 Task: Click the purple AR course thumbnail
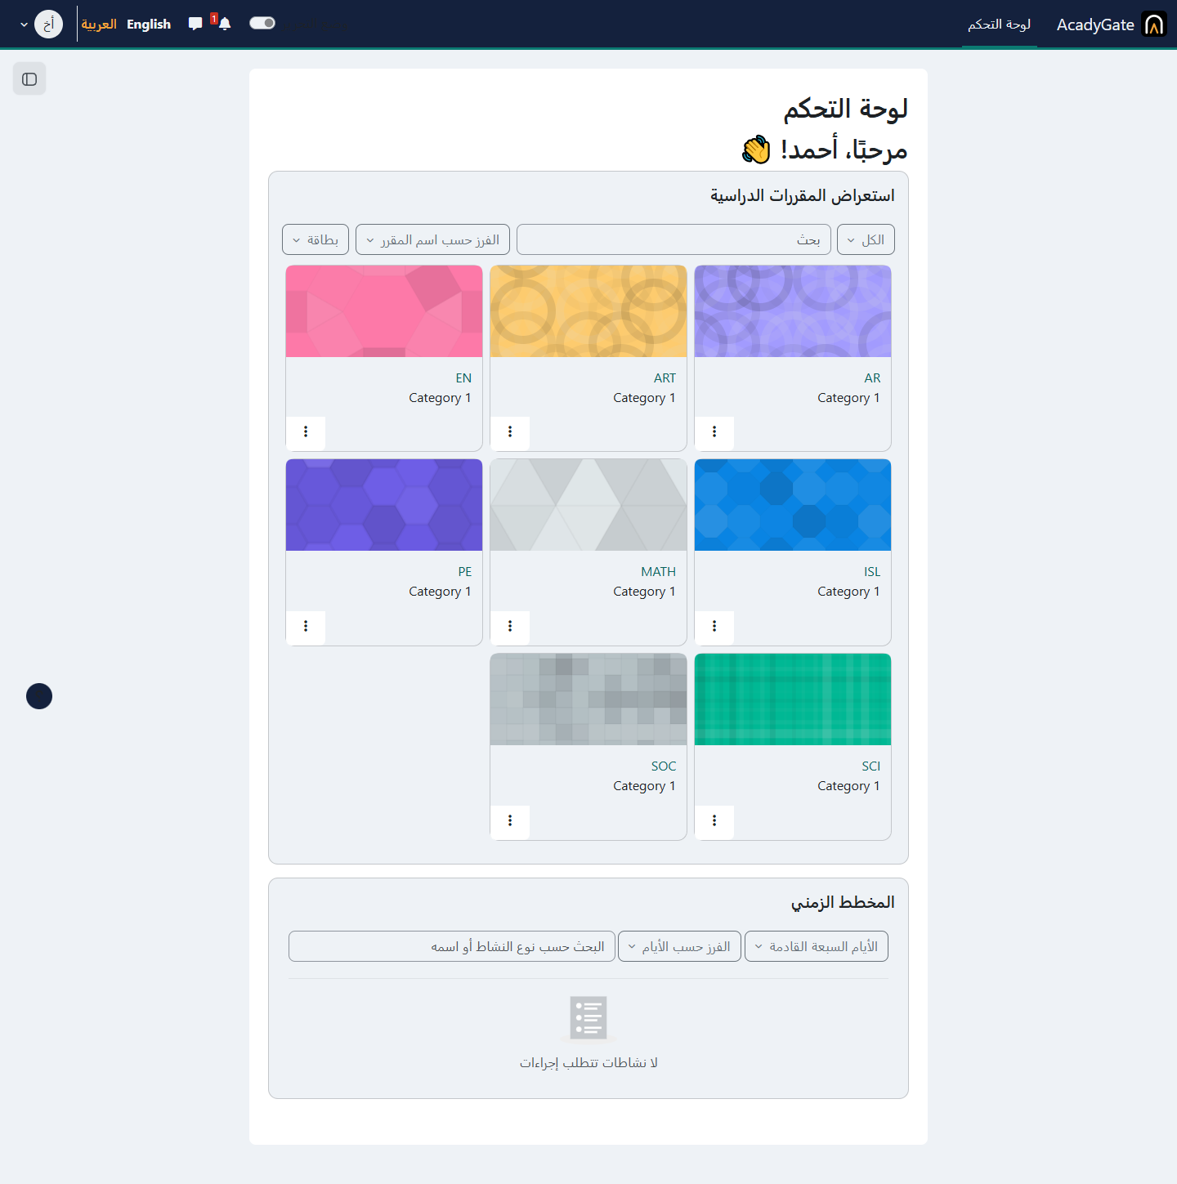[793, 311]
